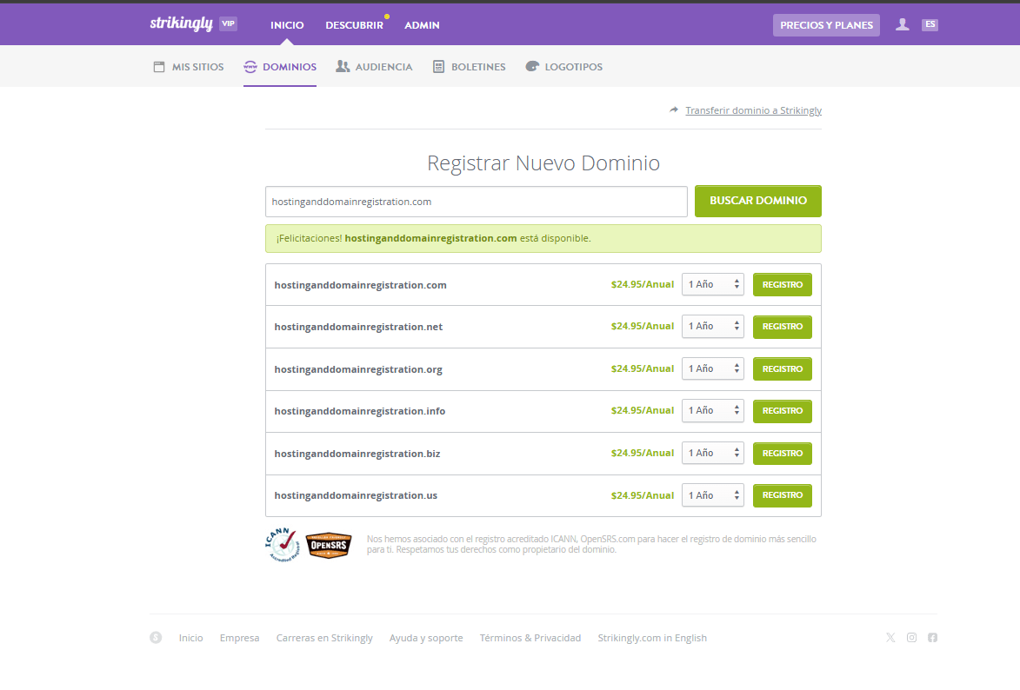
Task: Open the Strikingly globe icon in footer
Action: 156,637
